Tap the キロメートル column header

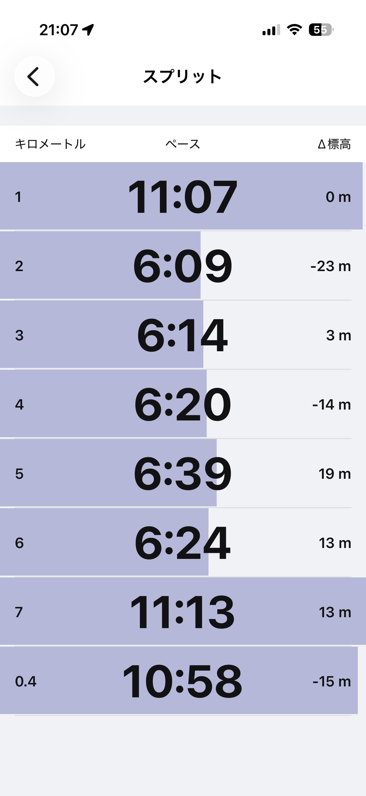click(50, 144)
